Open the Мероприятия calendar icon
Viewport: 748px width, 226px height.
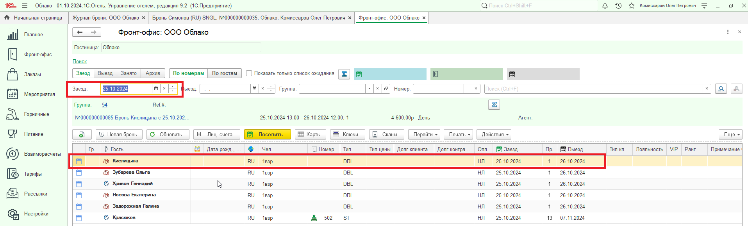tap(12, 94)
